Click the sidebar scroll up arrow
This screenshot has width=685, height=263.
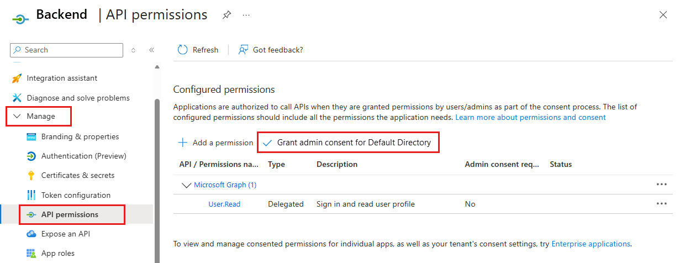click(157, 67)
